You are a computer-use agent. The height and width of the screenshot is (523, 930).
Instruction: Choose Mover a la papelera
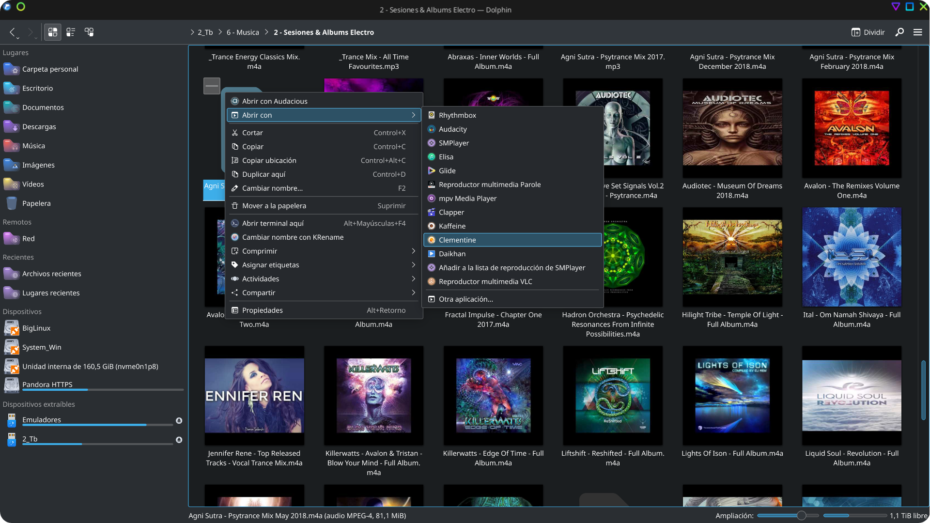pos(324,206)
